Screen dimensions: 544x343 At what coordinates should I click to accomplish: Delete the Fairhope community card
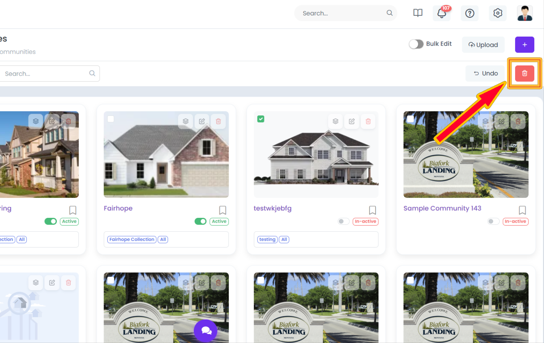[218, 121]
